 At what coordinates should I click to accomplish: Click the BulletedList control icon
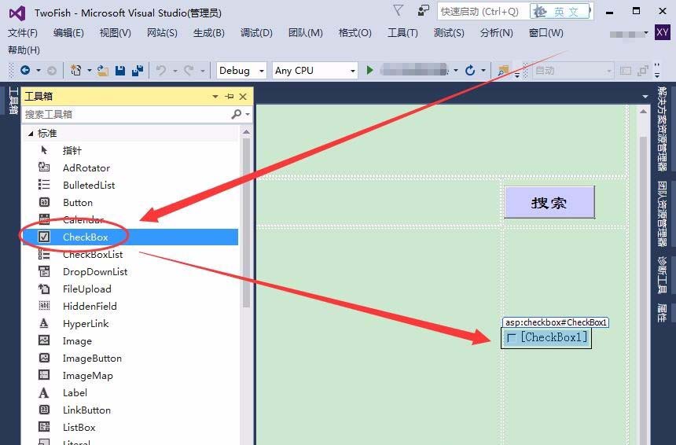pyautogui.click(x=44, y=185)
